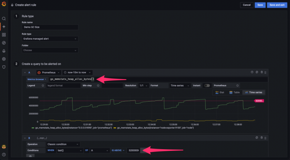Click the threshold value 5200000 input
The image size is (290, 160).
pyautogui.click(x=133, y=150)
